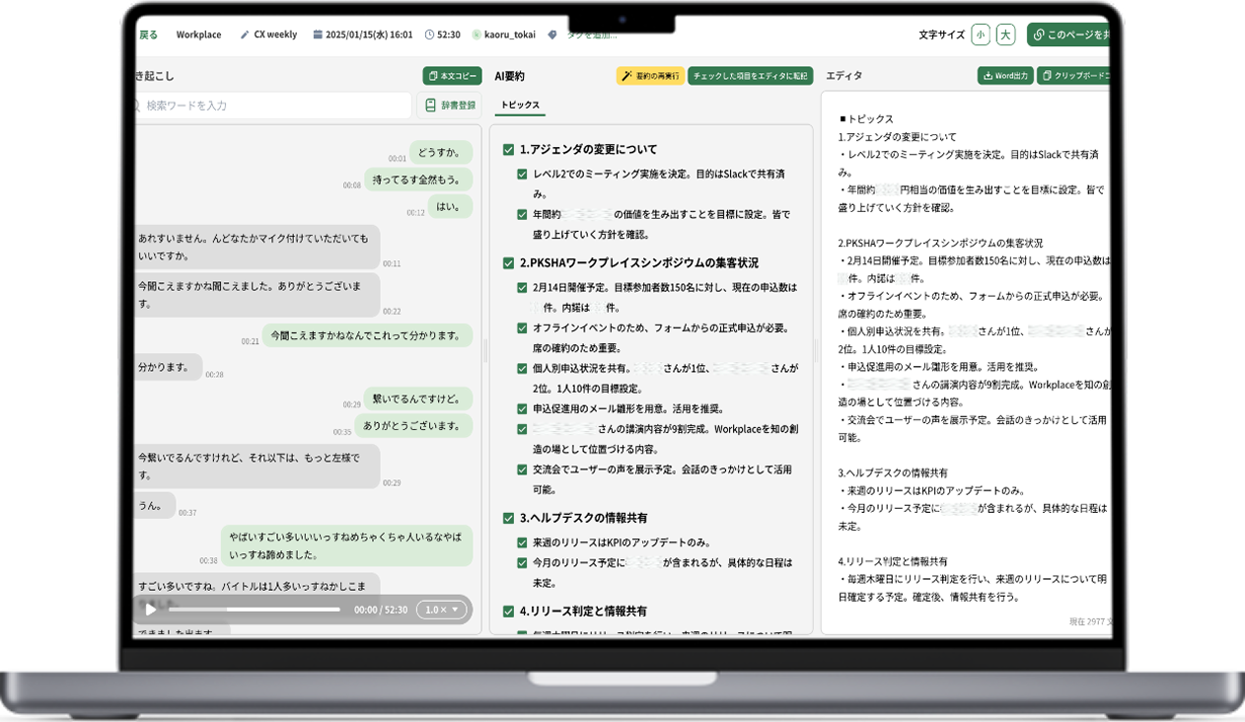The image size is (1245, 722).
Task: Click editor heading ■トピックス
Action: click(866, 118)
